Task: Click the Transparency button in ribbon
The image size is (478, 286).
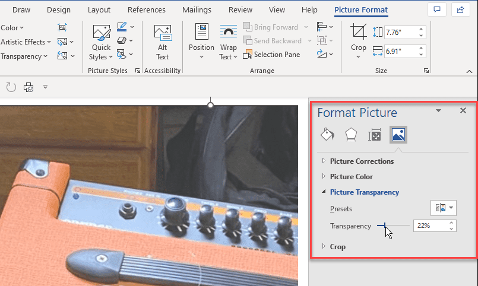Action: (x=21, y=56)
